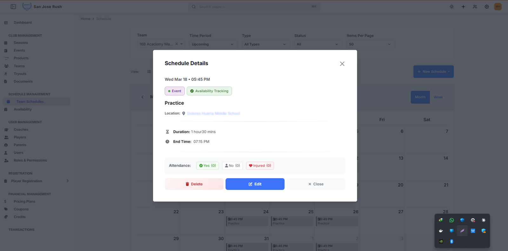Click the Dolores Huerta Middle School location link
This screenshot has height=251, width=508.
[x=213, y=113]
